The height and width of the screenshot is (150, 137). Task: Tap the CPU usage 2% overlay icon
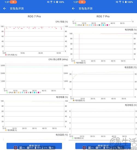(90, 148)
